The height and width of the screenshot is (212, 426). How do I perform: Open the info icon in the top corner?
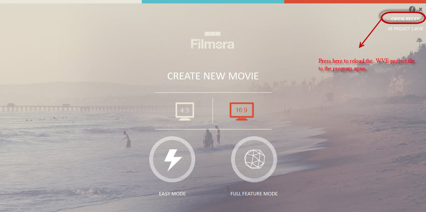pos(412,9)
